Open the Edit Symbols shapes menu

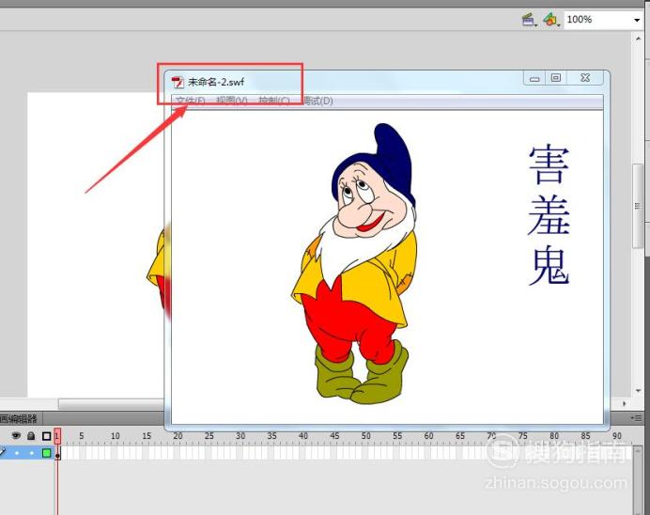551,20
